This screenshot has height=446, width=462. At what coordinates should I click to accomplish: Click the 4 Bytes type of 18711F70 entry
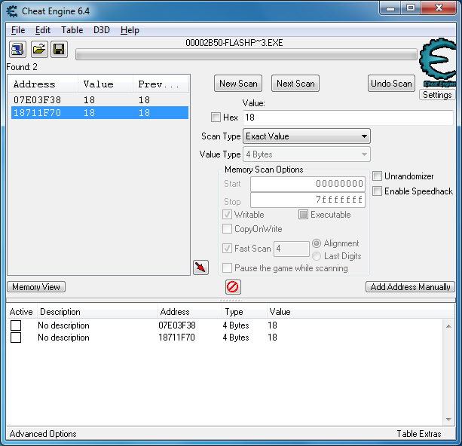(x=236, y=338)
